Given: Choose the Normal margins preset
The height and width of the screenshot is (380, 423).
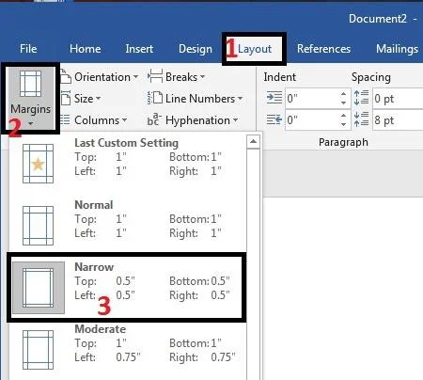Looking at the screenshot, I should tap(127, 225).
